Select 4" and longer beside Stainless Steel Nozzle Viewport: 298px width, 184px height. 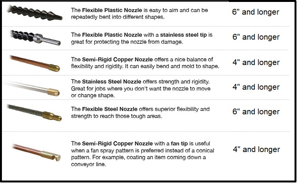coord(256,87)
